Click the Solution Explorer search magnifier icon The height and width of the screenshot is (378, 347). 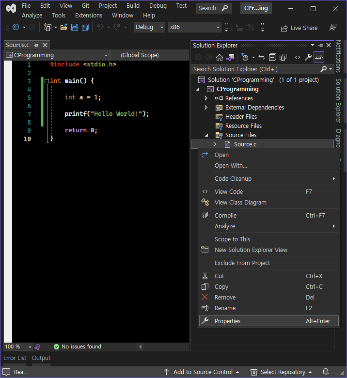click(x=324, y=69)
